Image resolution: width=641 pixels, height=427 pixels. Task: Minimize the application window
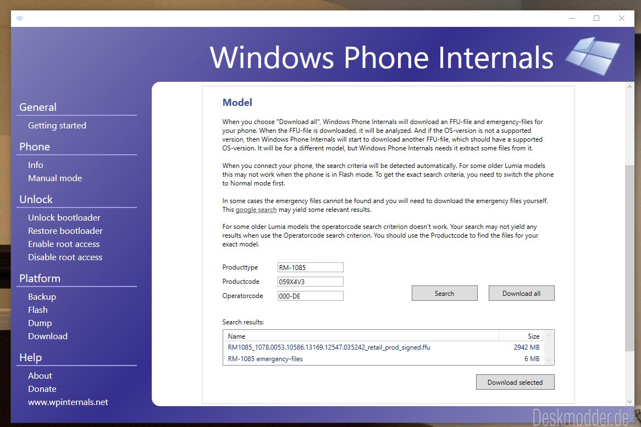[572, 18]
